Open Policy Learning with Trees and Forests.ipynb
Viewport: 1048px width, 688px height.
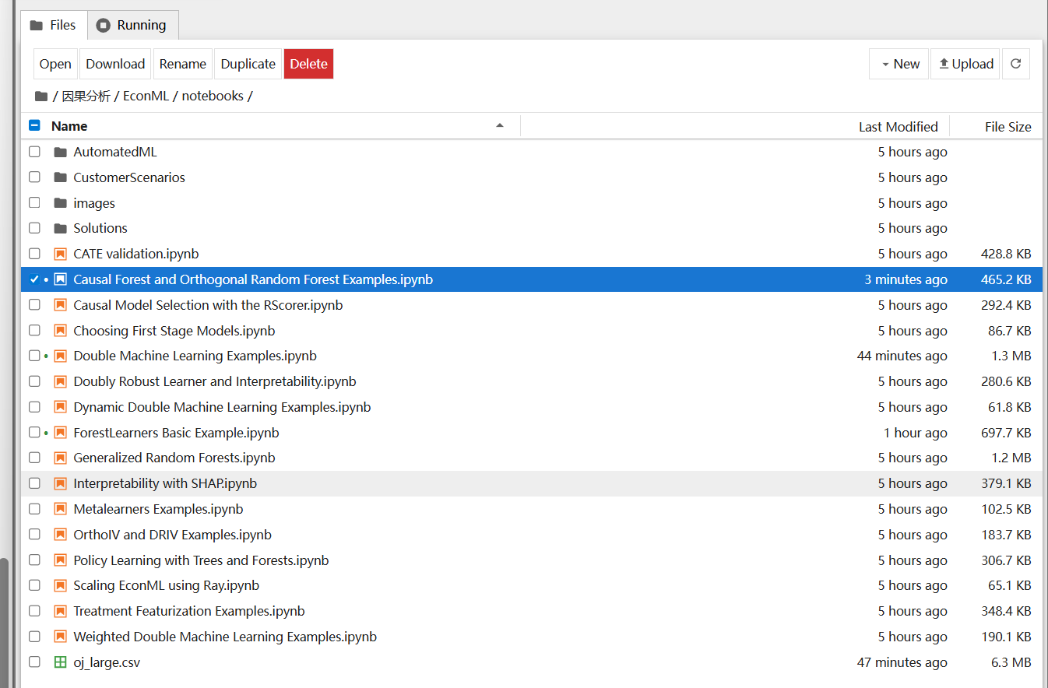pyautogui.click(x=201, y=560)
